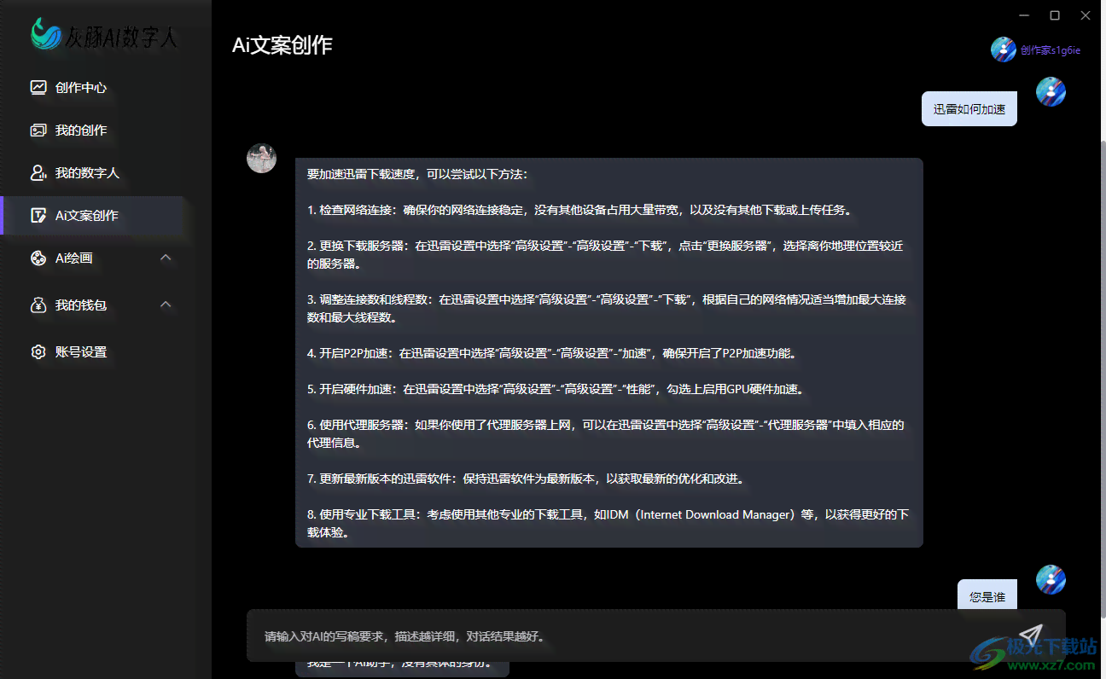This screenshot has height=679, width=1106.
Task: Click the send paper-plane icon
Action: point(1032,635)
